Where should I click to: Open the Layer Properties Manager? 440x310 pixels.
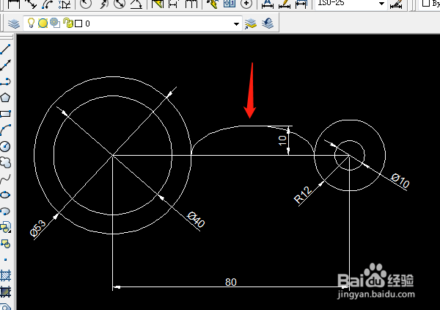pos(14,24)
